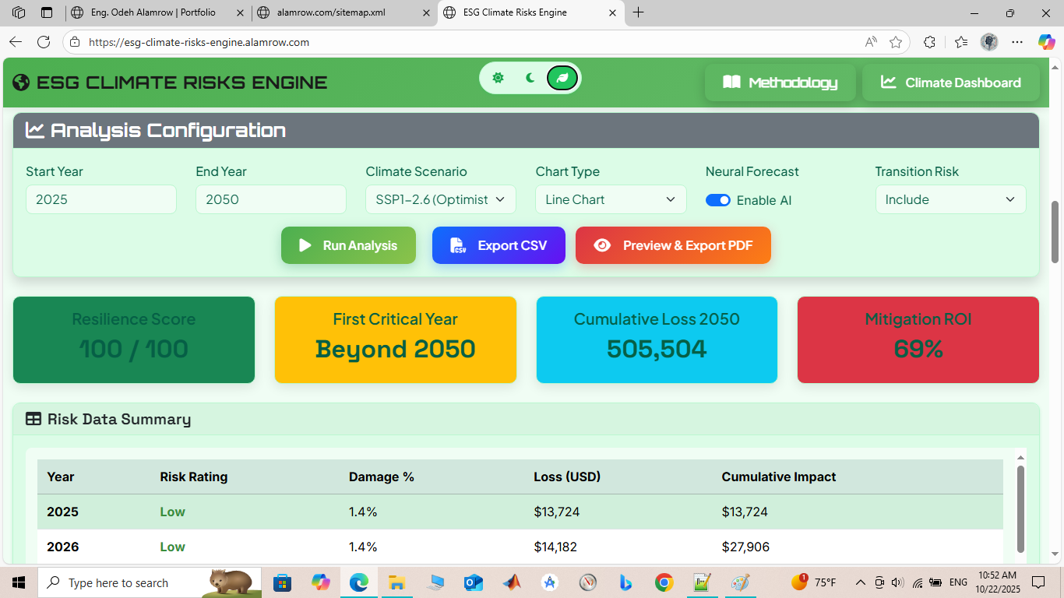Click the Export CSV button

tap(499, 245)
